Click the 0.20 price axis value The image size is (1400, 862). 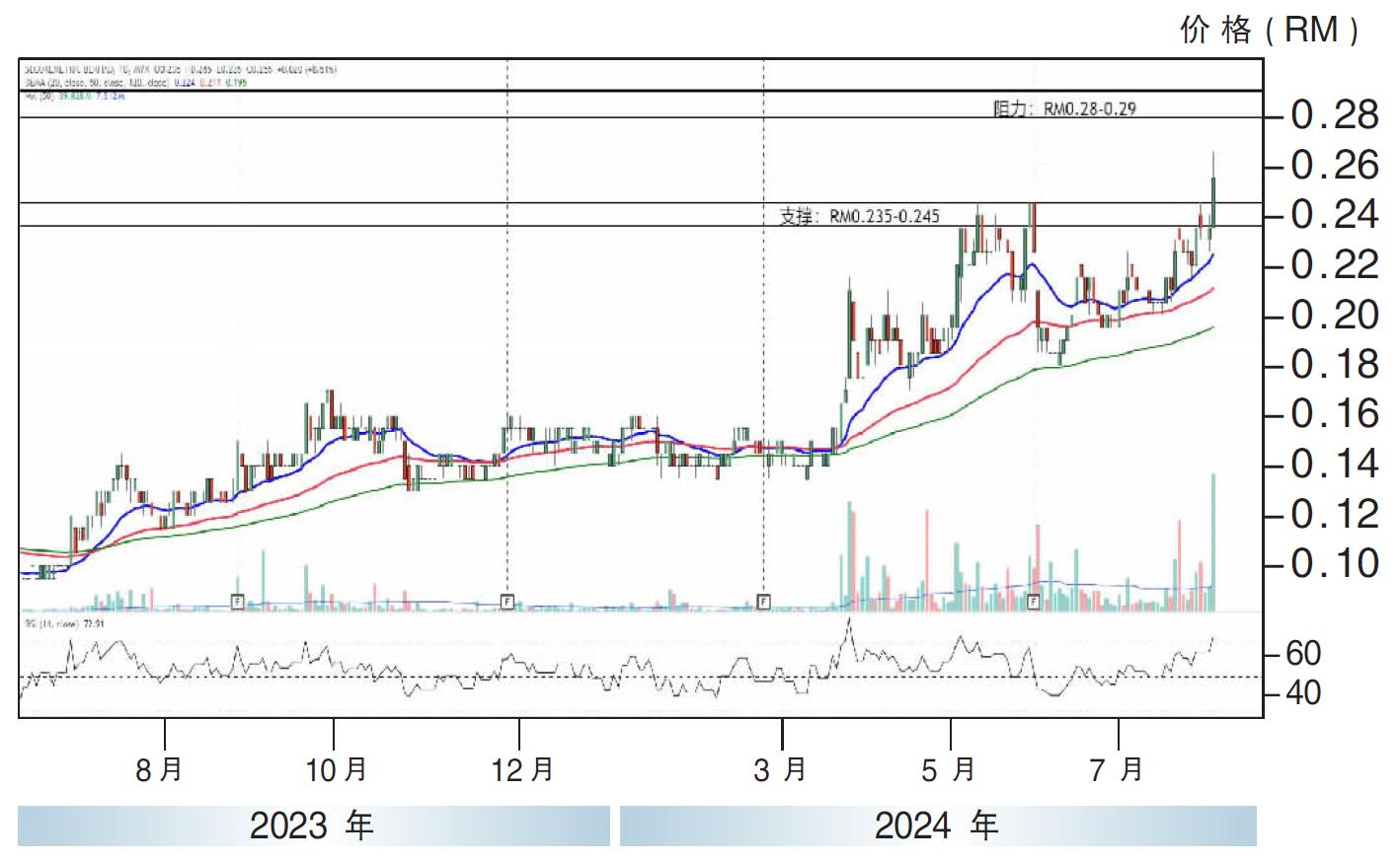(x=1335, y=315)
